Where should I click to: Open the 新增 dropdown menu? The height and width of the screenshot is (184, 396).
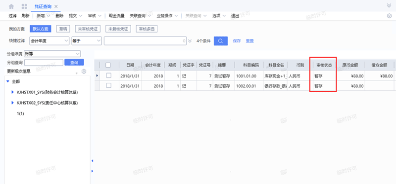click(x=43, y=16)
